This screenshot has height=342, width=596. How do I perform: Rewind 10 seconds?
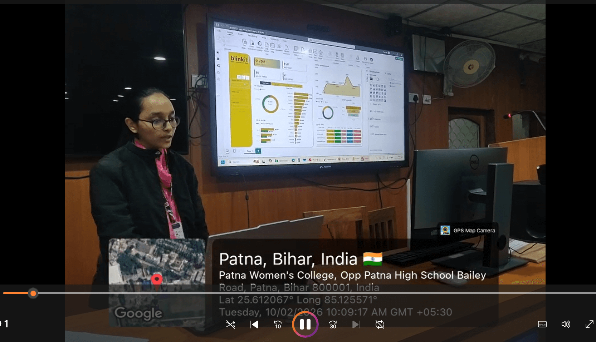[x=278, y=324]
